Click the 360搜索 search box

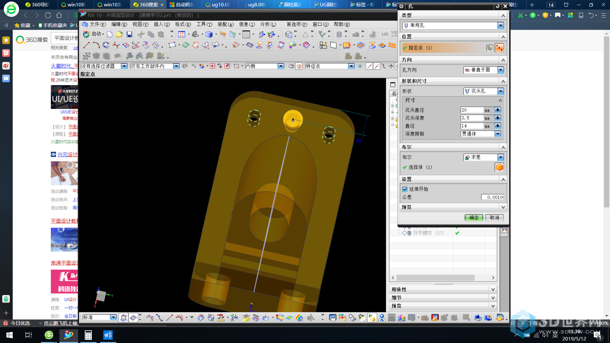click(65, 38)
